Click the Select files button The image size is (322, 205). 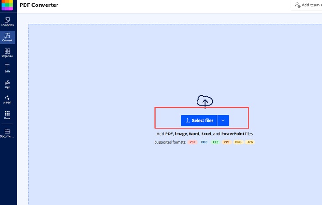pyautogui.click(x=198, y=120)
